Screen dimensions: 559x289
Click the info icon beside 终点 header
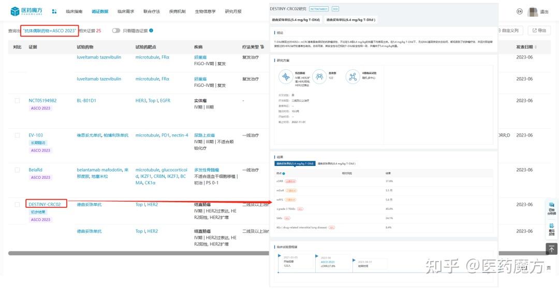tap(284, 174)
